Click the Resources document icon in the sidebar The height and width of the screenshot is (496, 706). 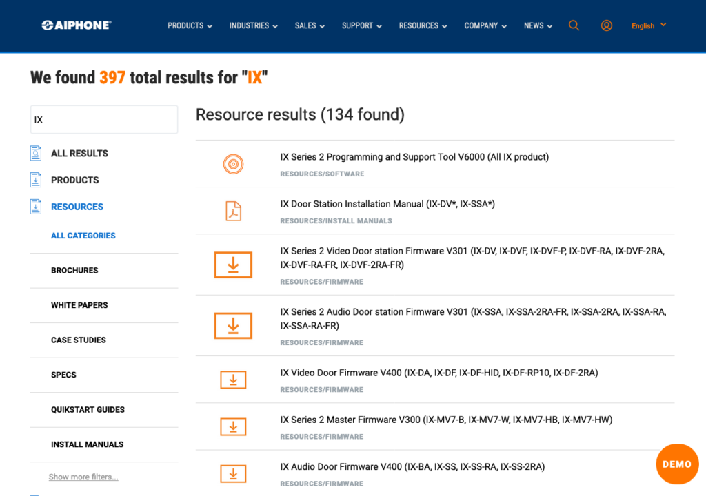tap(35, 206)
